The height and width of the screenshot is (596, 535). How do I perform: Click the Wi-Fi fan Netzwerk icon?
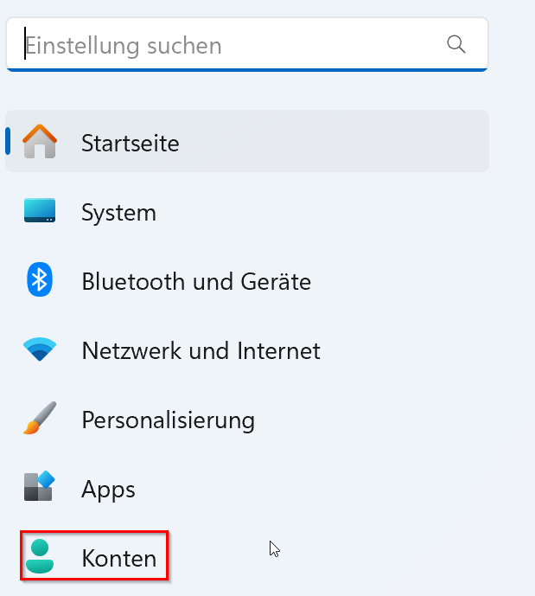click(40, 349)
